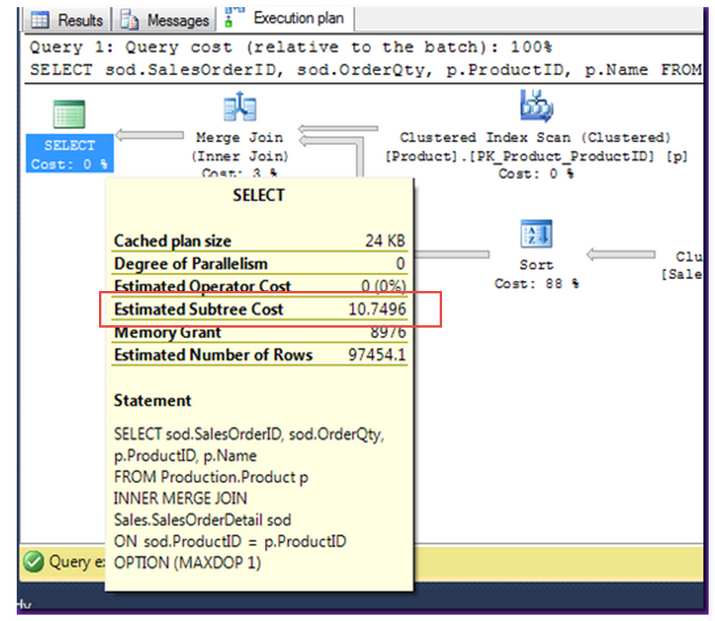Click the Execution plan tab icon
715x621 pixels.
pos(235,17)
